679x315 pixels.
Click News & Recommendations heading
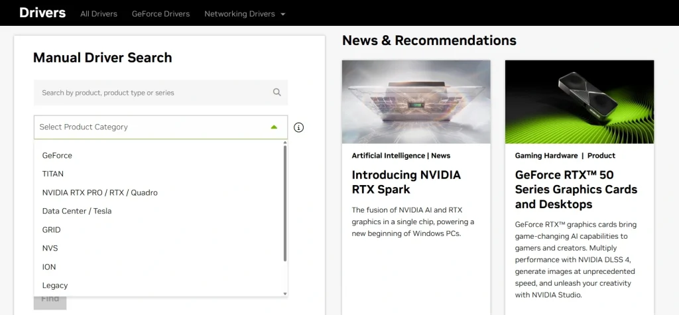click(429, 40)
